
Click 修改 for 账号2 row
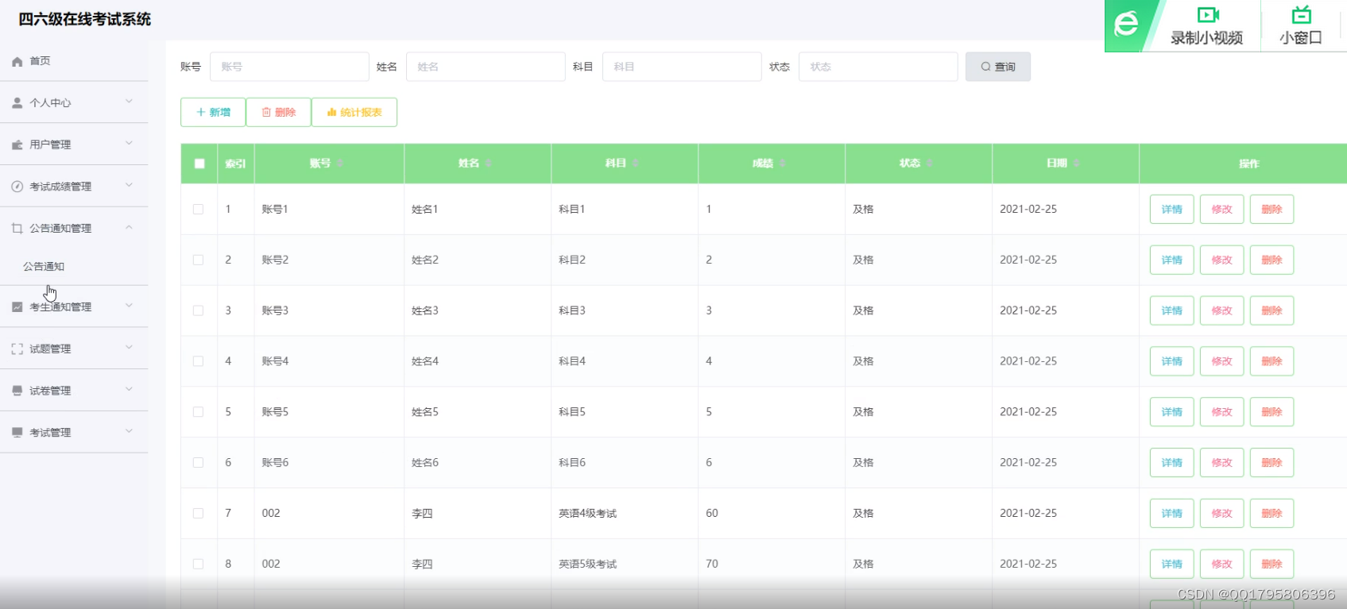1221,260
